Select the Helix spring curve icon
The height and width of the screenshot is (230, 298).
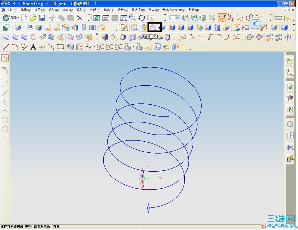(x=71, y=47)
